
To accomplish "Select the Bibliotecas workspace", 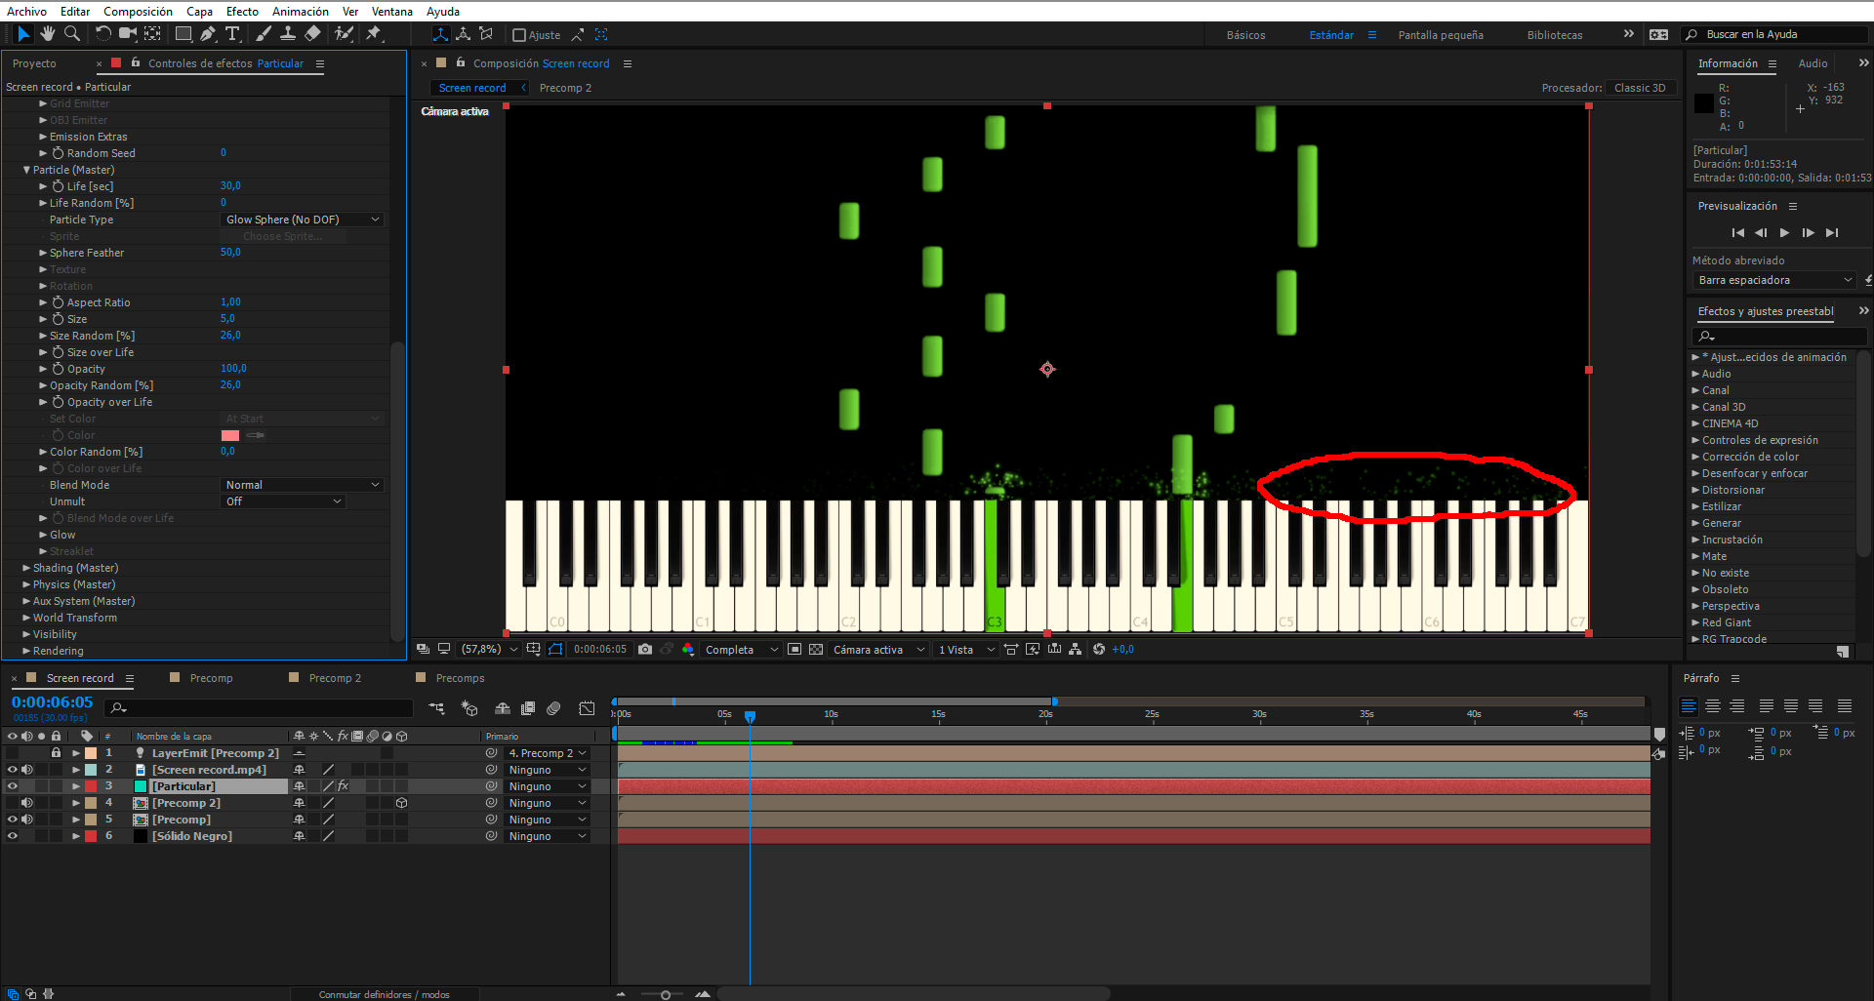I will 1555,35.
